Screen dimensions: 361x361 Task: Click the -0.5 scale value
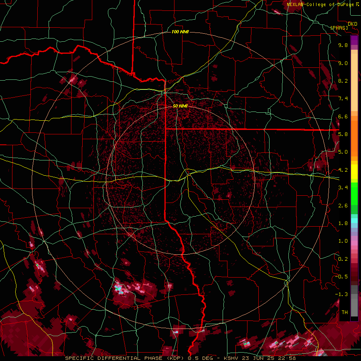[x=341, y=277]
